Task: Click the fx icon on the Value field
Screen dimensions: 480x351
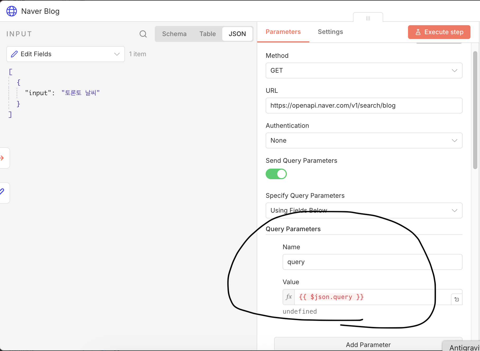Action: point(289,297)
